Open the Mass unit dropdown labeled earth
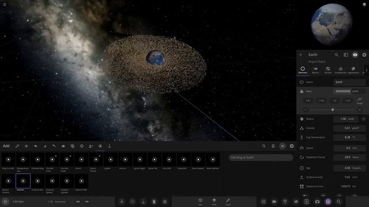369x207 pixels. (x=359, y=91)
